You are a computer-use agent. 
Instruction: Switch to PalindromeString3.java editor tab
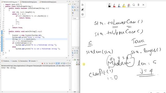(x=48, y=2)
